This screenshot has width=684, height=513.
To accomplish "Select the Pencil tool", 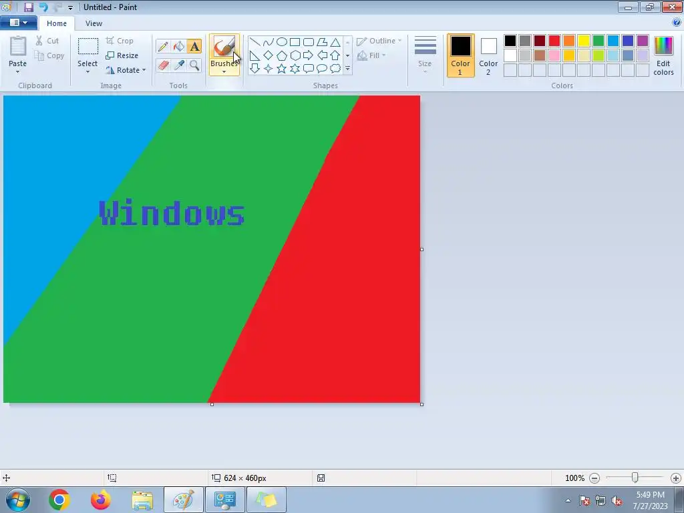I will [x=163, y=46].
